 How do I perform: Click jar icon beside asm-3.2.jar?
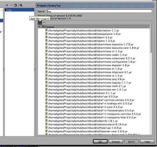pos(46,37)
